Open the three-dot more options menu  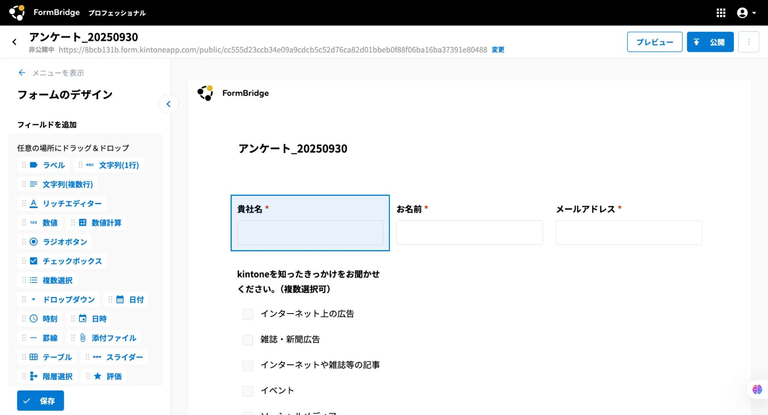coord(748,42)
